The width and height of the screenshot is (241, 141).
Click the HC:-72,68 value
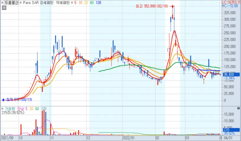click(230, 6)
